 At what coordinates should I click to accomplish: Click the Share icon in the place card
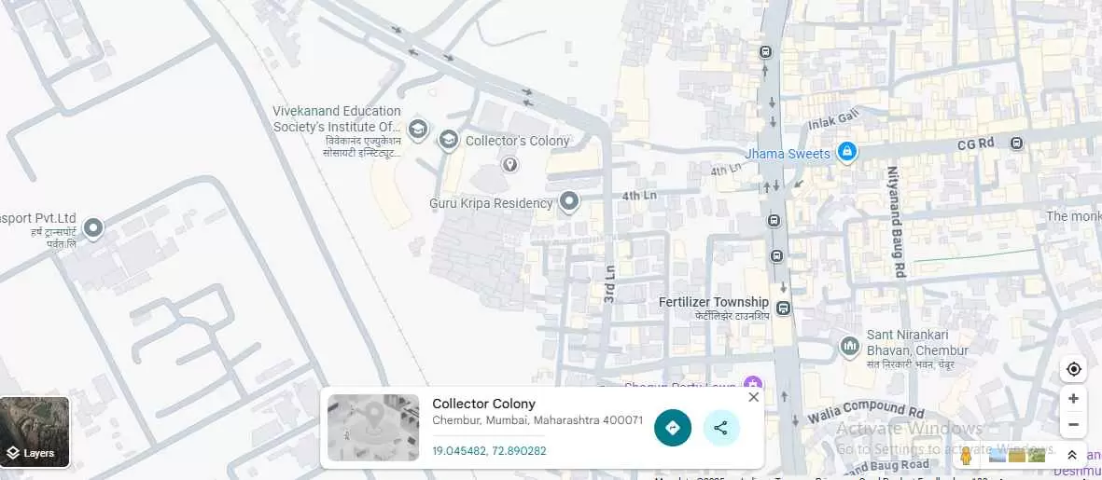720,428
